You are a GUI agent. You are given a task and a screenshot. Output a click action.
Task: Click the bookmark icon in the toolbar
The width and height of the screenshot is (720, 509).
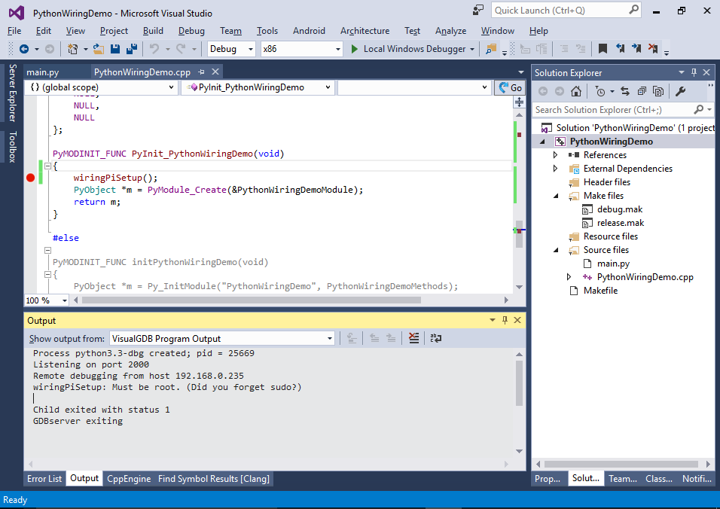[603, 49]
